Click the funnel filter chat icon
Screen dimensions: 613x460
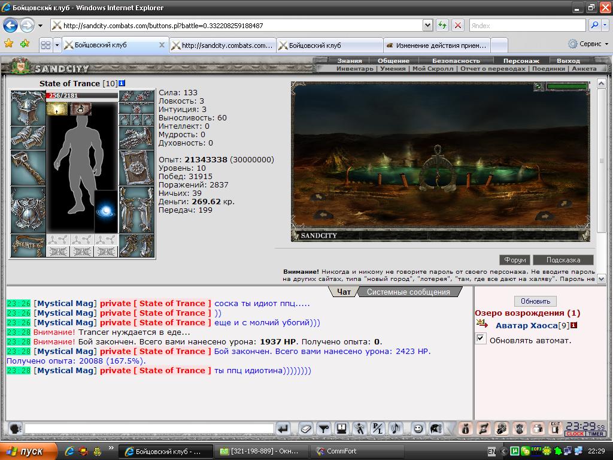click(324, 429)
